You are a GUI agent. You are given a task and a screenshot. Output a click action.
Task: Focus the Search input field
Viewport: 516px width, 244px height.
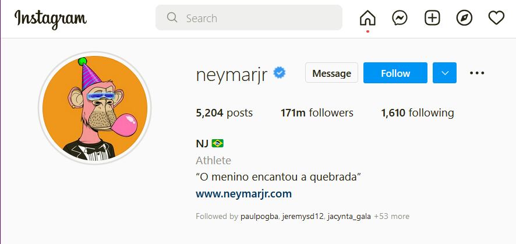click(x=249, y=17)
